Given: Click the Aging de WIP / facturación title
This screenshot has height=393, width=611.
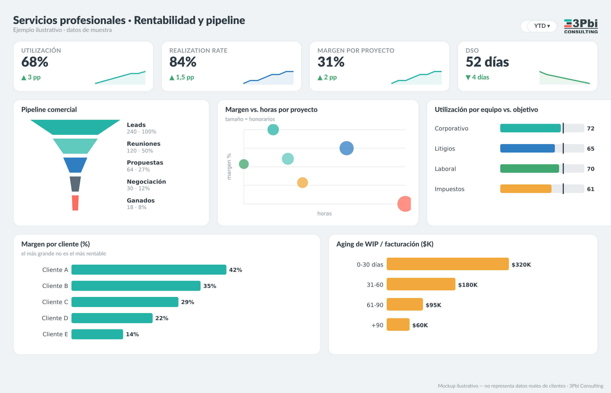Looking at the screenshot, I should pyautogui.click(x=385, y=244).
